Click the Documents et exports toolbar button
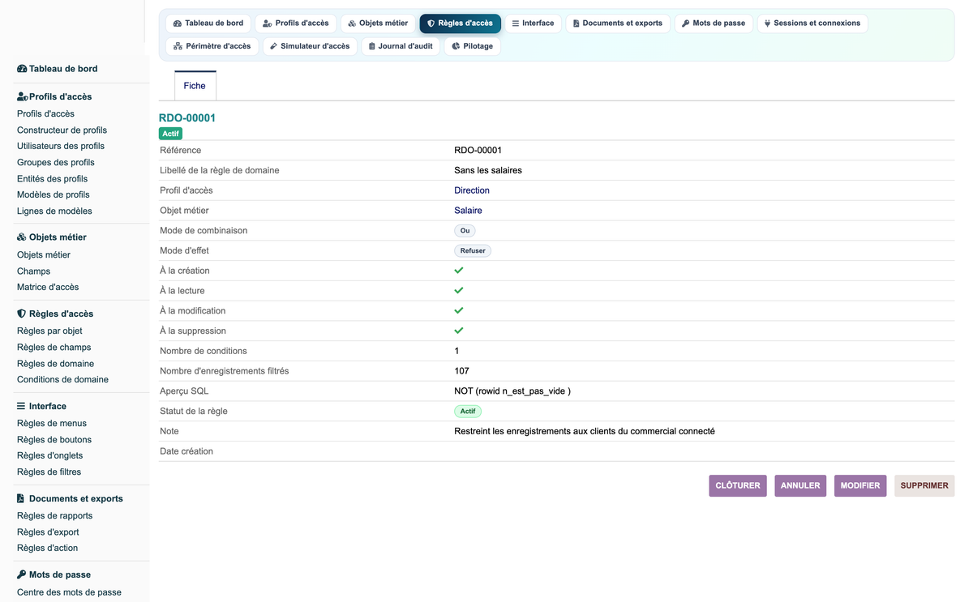973x602 pixels. tap(618, 23)
